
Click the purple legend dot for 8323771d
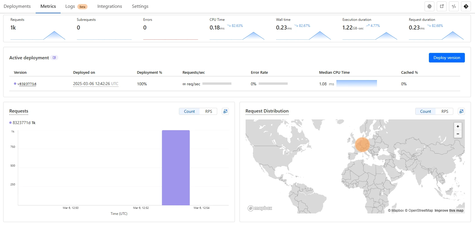coord(10,123)
